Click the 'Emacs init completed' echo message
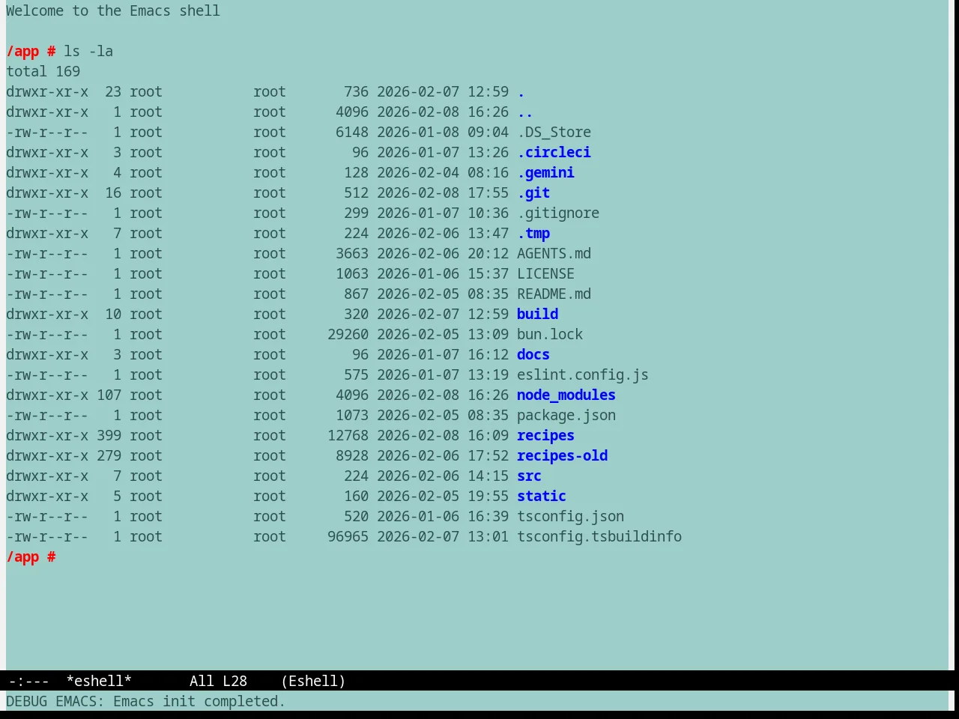The height and width of the screenshot is (719, 959). [199, 702]
